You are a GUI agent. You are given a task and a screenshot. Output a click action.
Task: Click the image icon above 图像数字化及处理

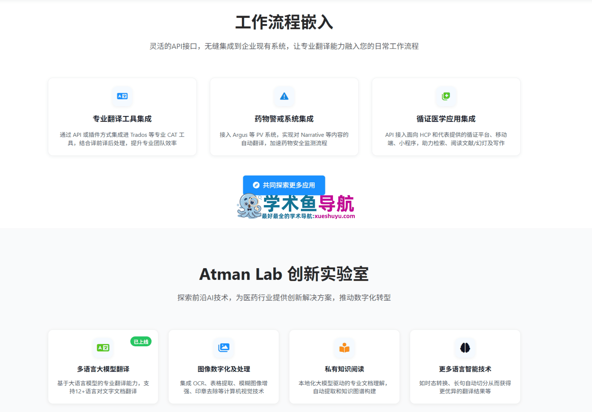click(224, 348)
